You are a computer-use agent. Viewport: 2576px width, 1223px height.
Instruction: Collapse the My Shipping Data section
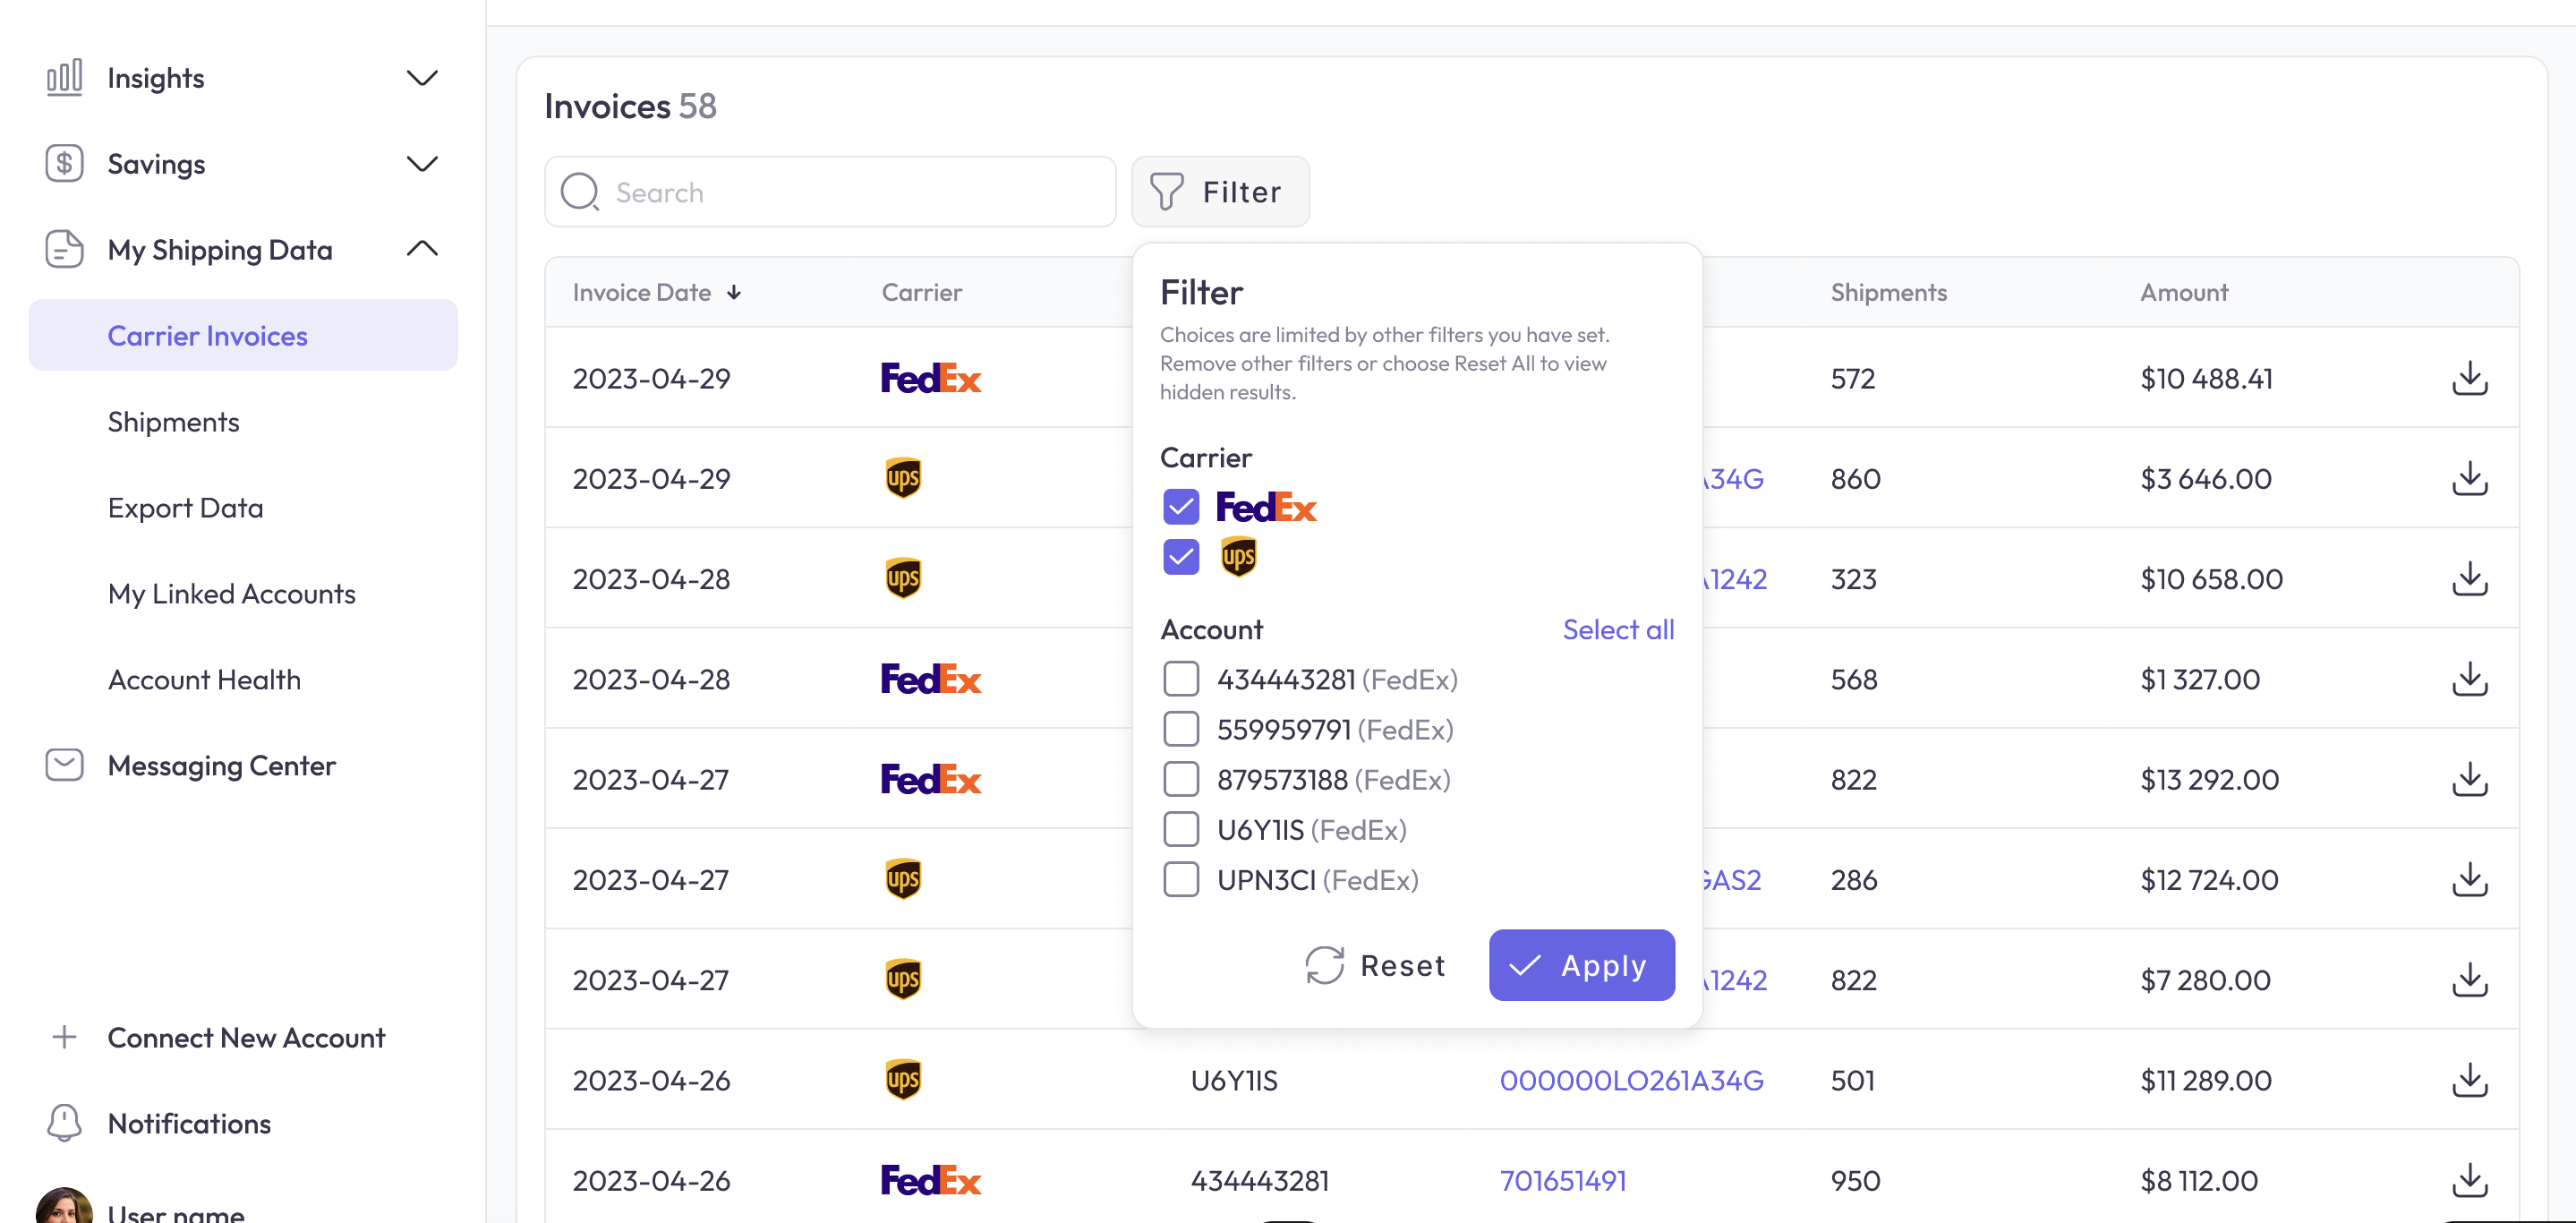point(423,249)
